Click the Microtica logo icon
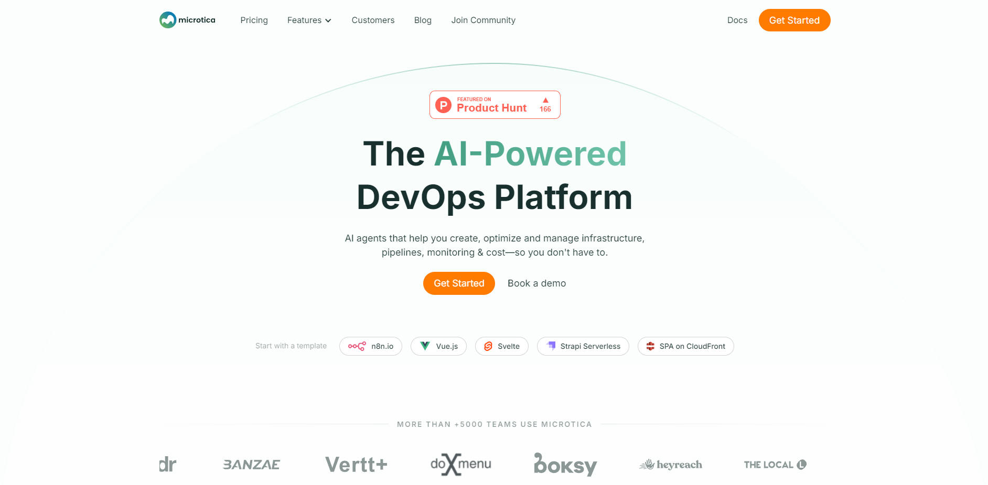This screenshot has height=485, width=988. tap(168, 20)
